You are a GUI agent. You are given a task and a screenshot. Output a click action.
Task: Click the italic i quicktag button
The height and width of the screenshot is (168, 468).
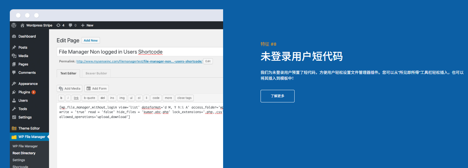tap(68, 98)
